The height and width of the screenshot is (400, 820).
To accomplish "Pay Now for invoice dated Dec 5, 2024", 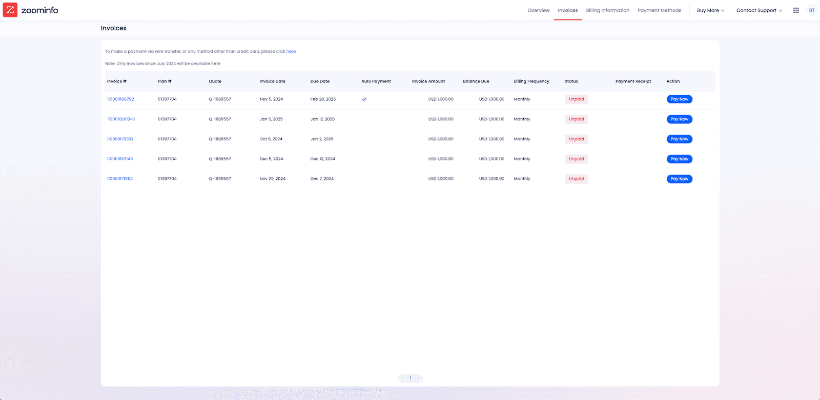I will [x=680, y=159].
